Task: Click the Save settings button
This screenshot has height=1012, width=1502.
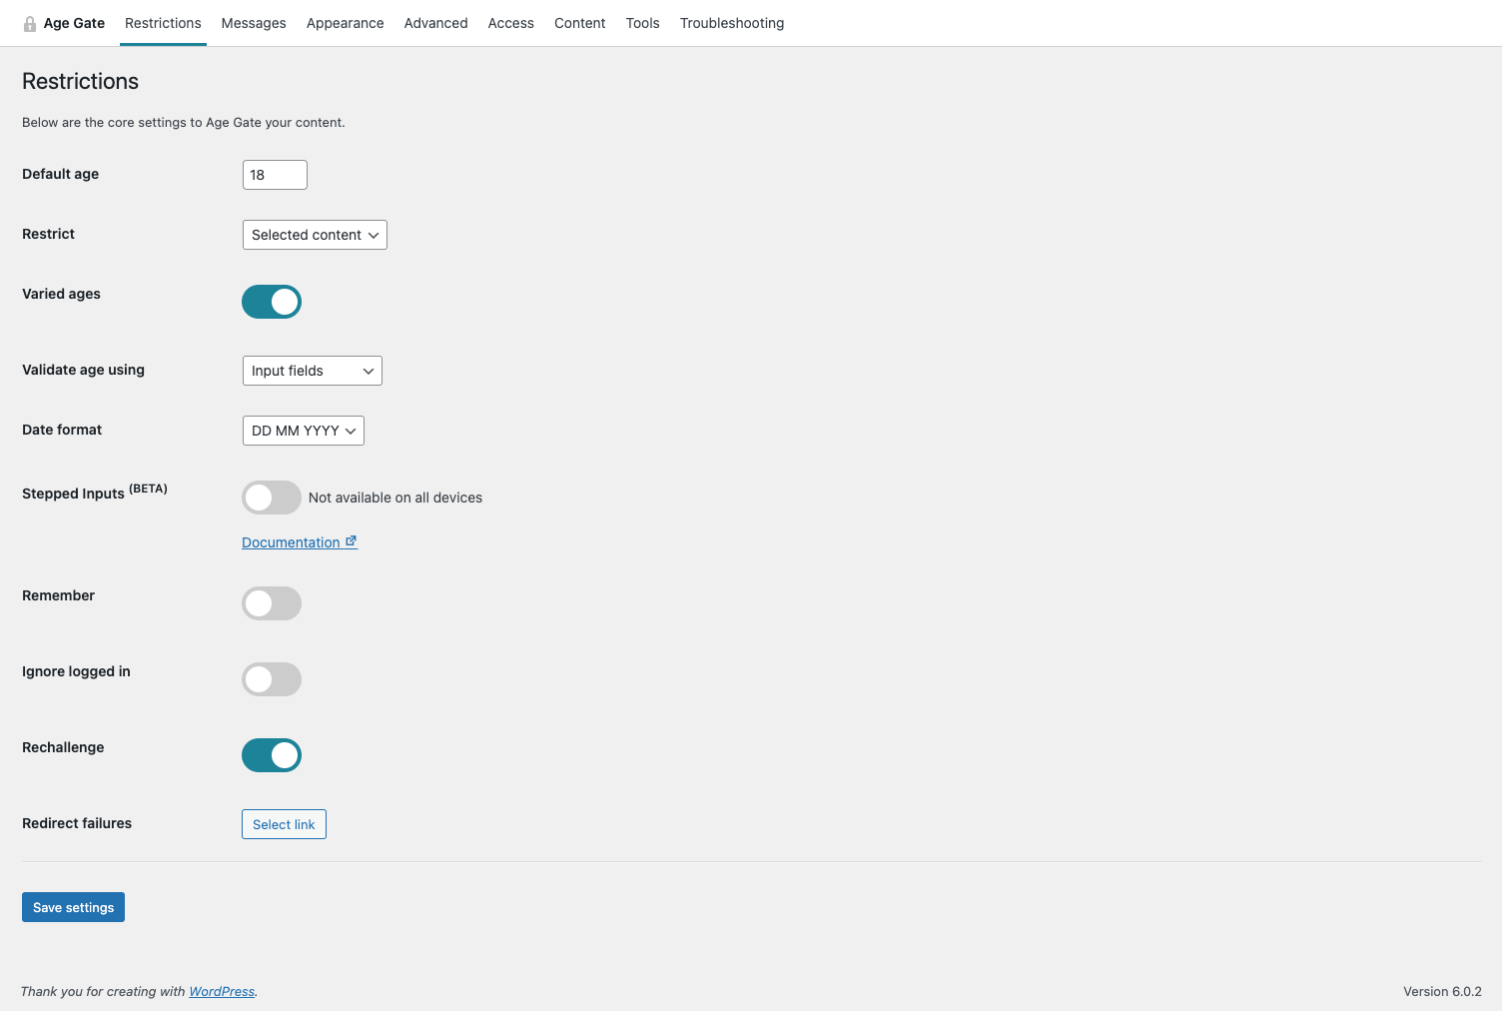Action: point(73,907)
